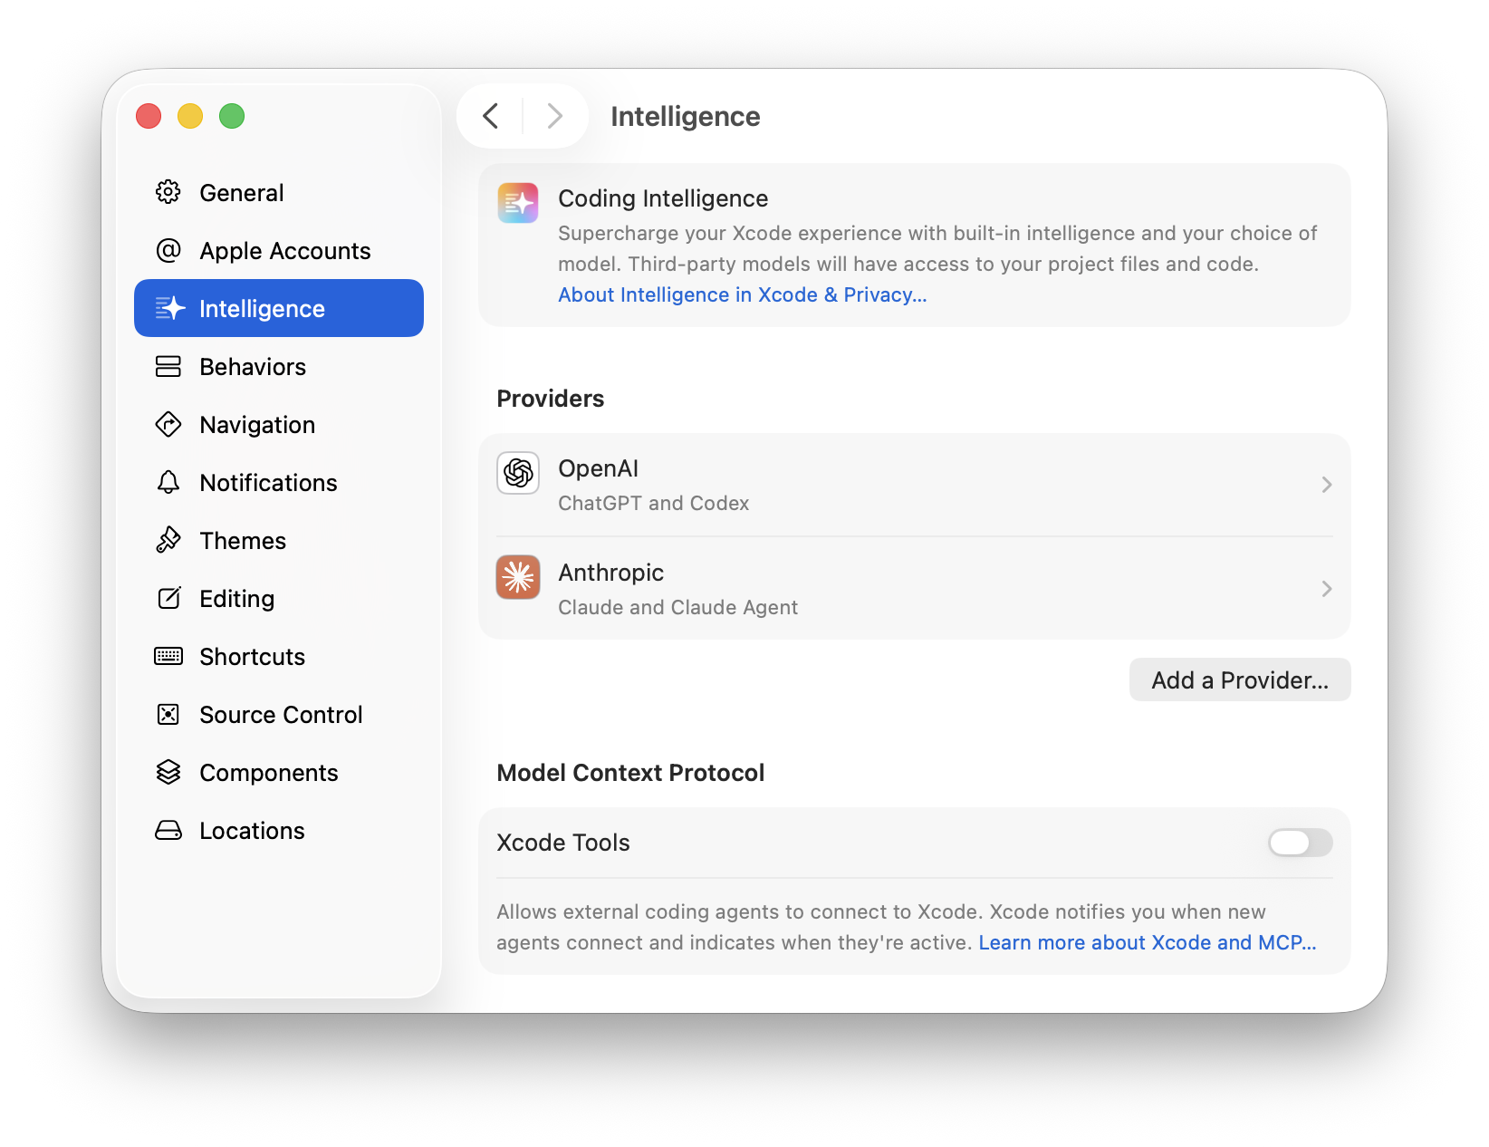Select the Apple Accounts @ icon
This screenshot has width=1489, height=1147.
168,250
